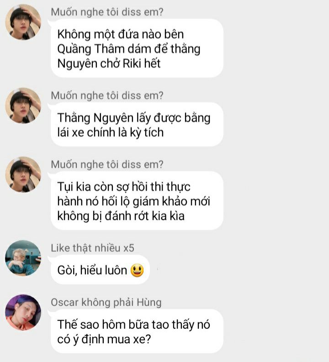Open profile picture beside "Tụi kia còn sợ" message

23,174
